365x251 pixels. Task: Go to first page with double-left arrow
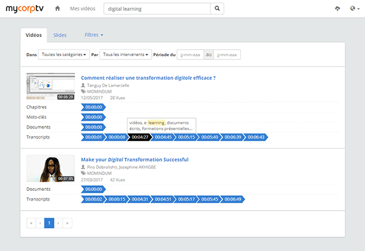coord(31,223)
